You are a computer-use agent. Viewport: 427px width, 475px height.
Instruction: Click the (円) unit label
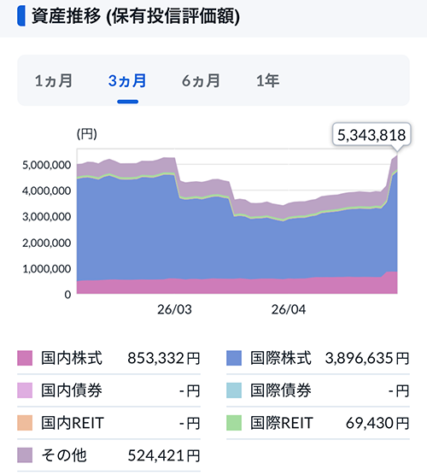pyautogui.click(x=87, y=133)
